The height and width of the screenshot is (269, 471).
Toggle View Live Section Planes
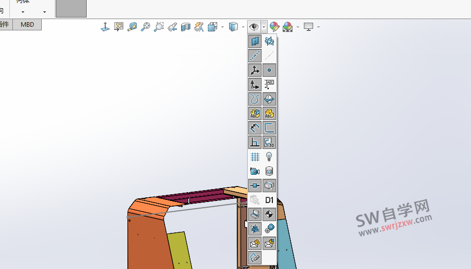click(269, 41)
